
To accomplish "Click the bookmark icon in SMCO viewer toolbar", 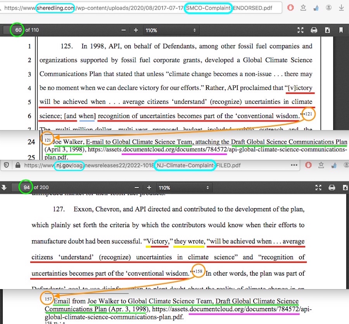I will point(341,30).
